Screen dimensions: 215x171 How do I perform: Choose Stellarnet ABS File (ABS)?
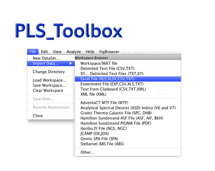tap(128, 144)
